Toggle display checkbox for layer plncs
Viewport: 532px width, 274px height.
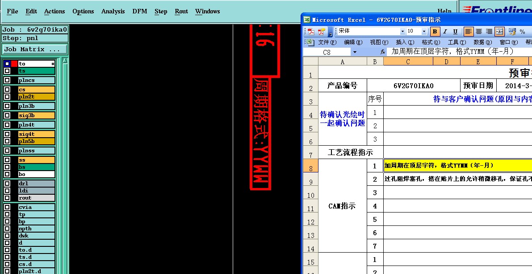pos(7,80)
